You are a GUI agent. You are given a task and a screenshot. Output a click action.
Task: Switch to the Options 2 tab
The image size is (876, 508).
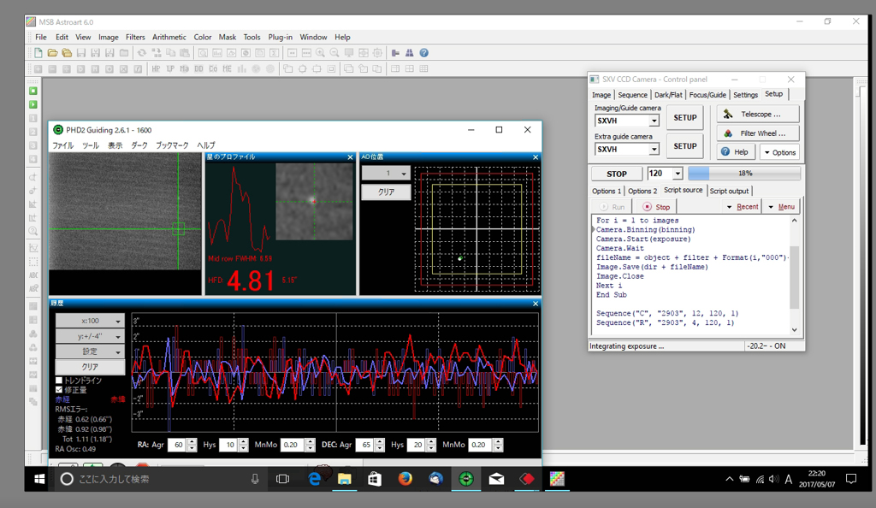point(642,191)
